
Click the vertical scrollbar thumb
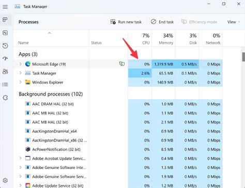(243, 57)
